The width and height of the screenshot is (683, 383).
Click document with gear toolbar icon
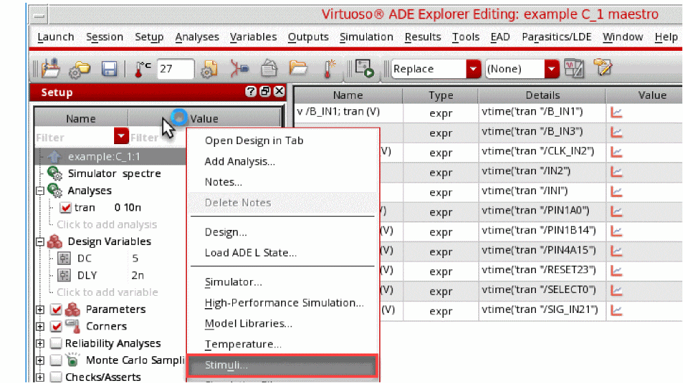click(209, 69)
